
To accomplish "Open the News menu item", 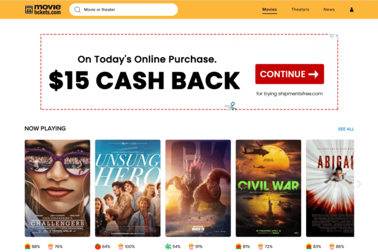I will tap(329, 10).
